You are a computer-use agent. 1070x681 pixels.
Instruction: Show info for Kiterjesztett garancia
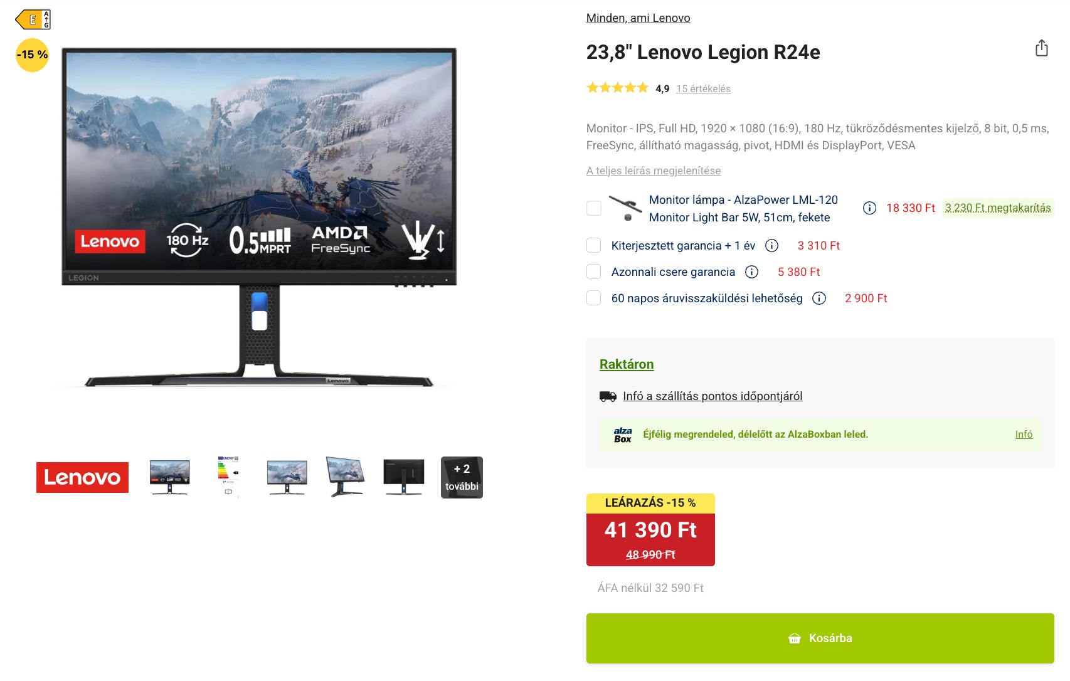click(x=772, y=246)
